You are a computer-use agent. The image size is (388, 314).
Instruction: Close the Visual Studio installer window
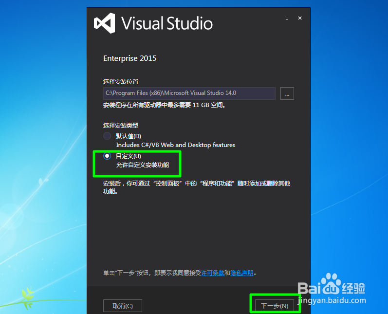(300, 18)
